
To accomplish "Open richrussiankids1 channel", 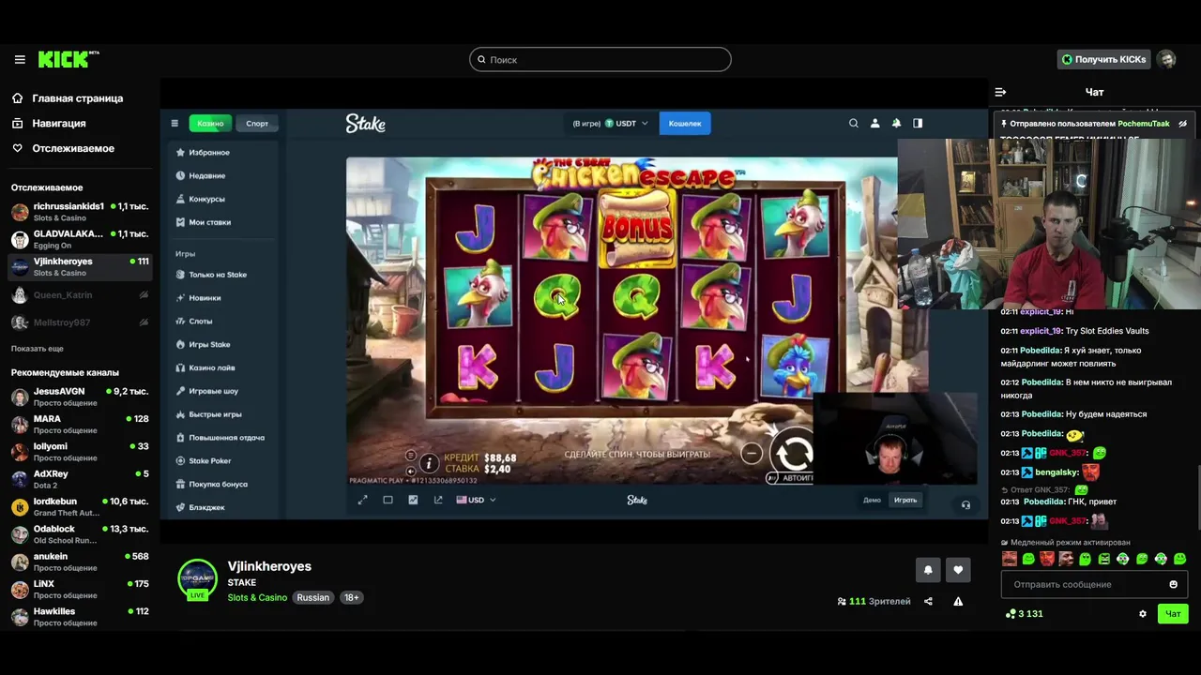I will 80,211.
